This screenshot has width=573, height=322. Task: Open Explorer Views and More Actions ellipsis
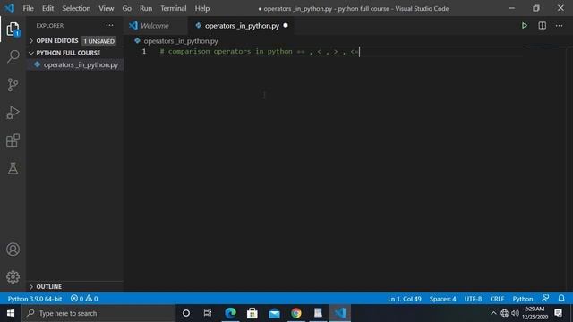click(109, 26)
